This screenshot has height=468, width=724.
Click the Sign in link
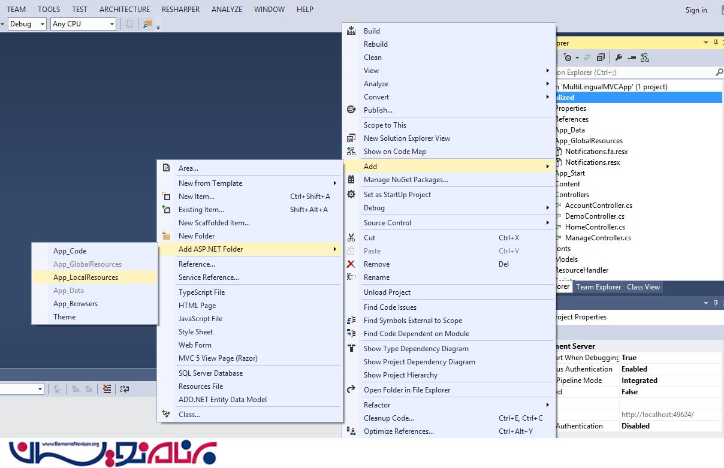(x=696, y=10)
